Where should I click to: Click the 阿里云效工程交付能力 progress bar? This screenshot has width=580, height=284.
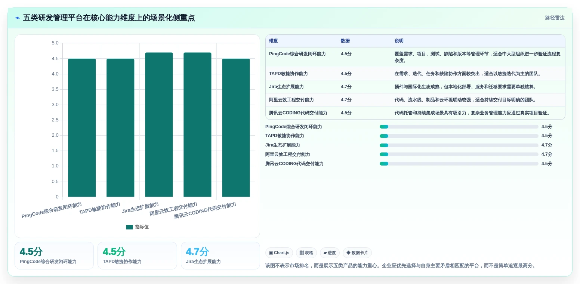[x=459, y=154]
